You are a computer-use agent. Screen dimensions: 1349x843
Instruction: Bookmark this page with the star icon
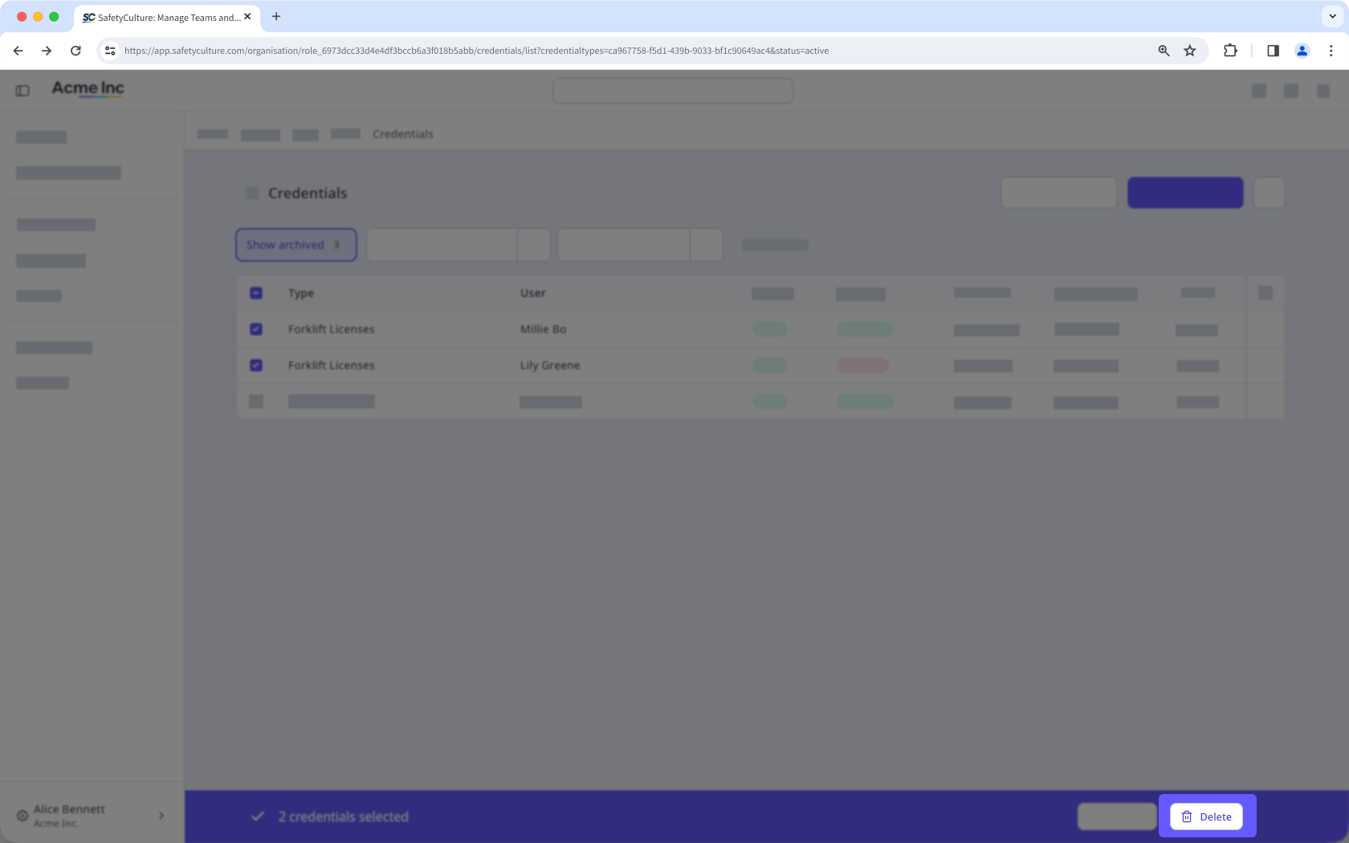click(x=1190, y=51)
